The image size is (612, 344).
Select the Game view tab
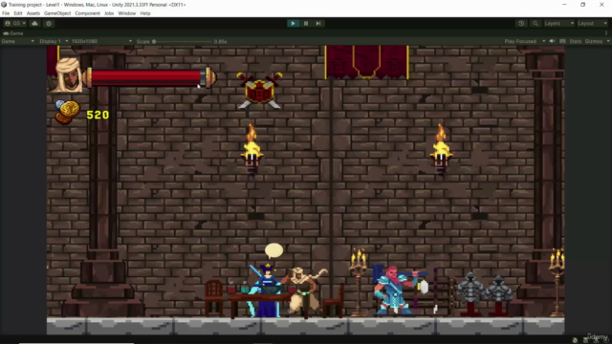[13, 33]
